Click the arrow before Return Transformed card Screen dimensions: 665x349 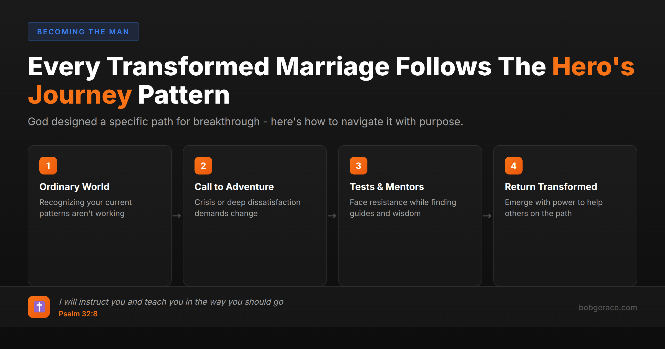pos(487,215)
